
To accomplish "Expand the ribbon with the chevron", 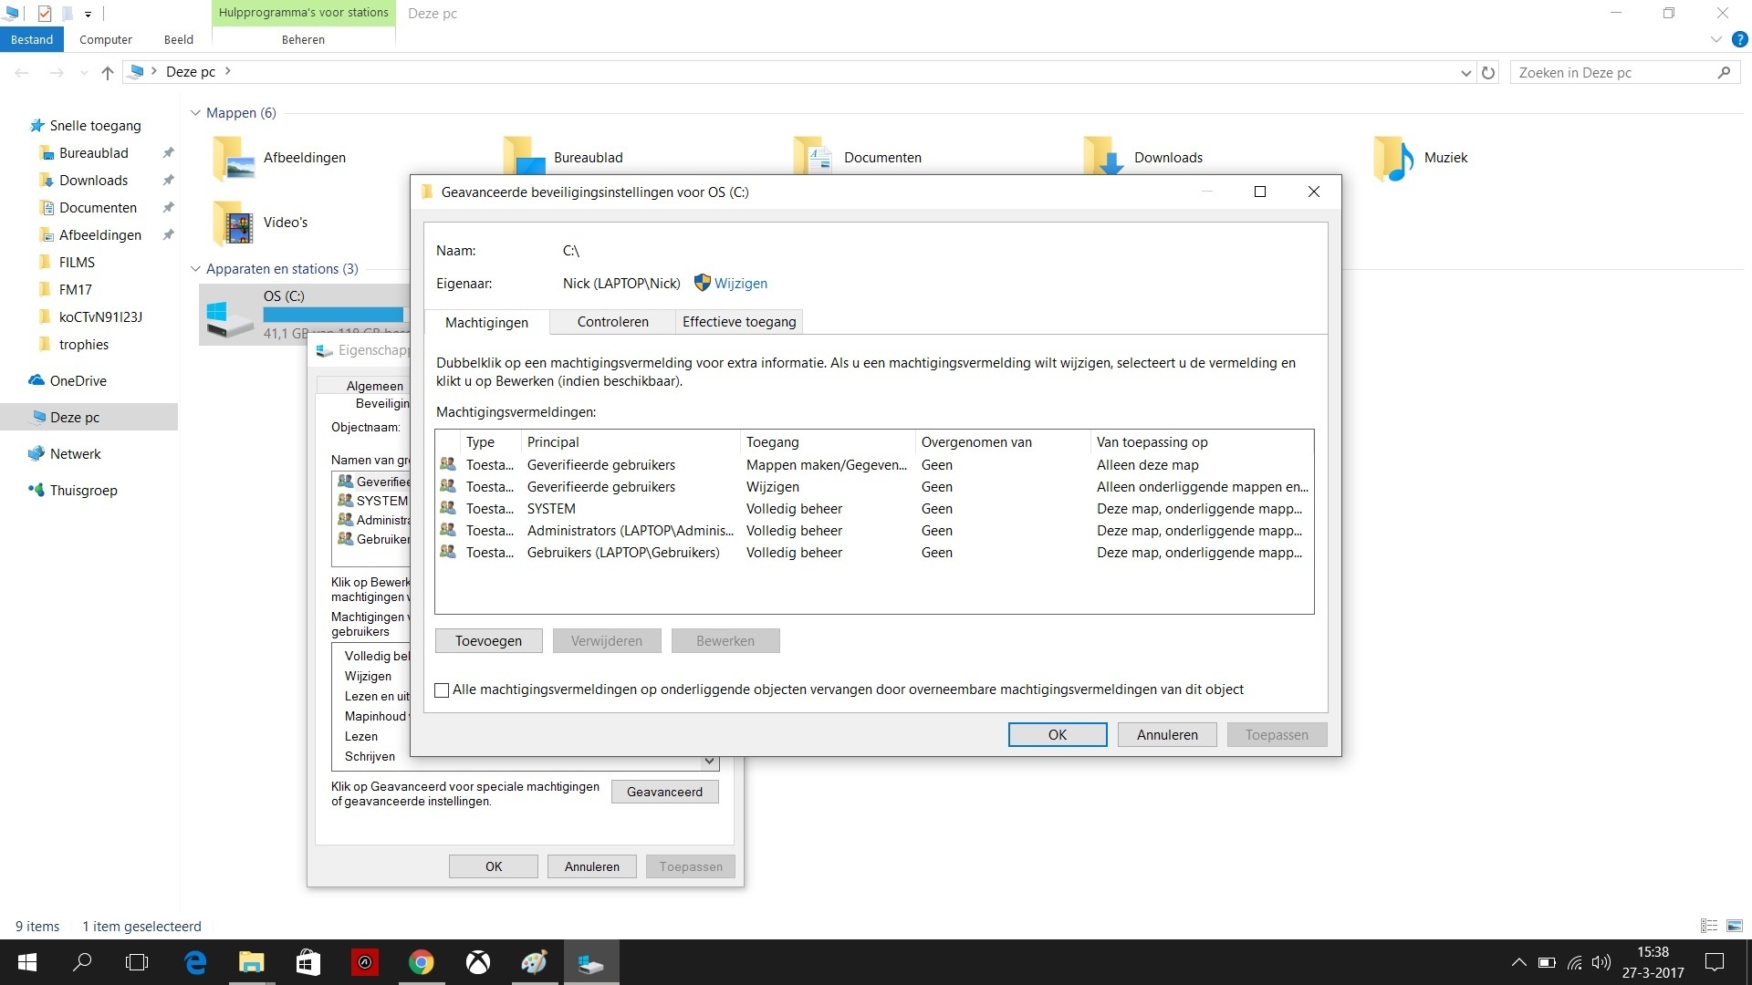I will 1715,40.
